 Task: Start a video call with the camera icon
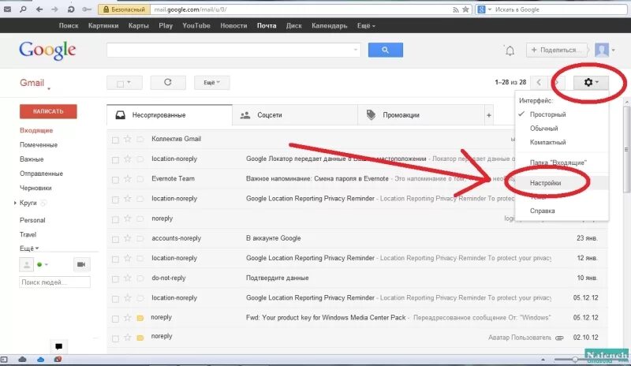[81, 264]
